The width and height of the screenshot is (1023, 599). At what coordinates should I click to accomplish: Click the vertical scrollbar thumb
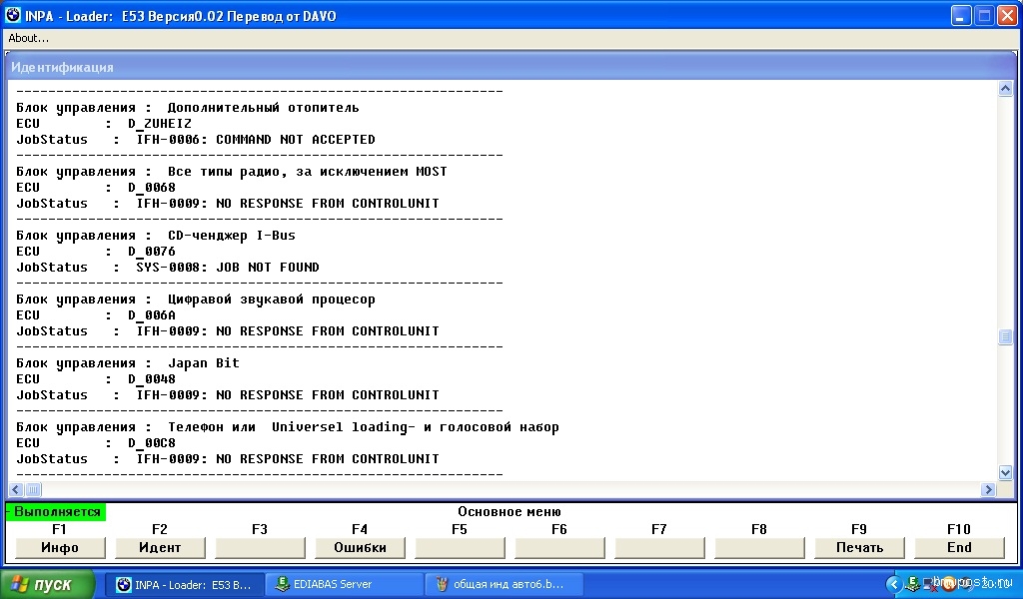point(1005,337)
